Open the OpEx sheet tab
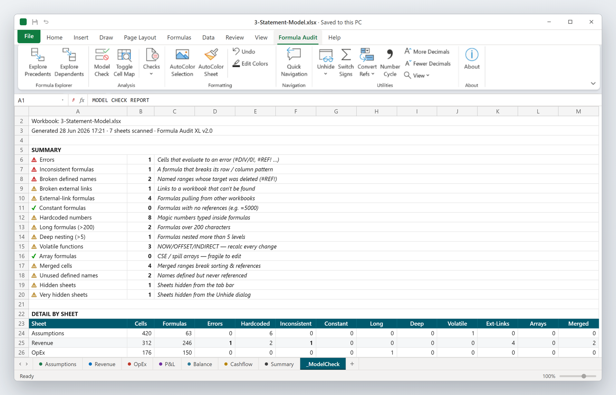This screenshot has width=616, height=395. click(137, 364)
